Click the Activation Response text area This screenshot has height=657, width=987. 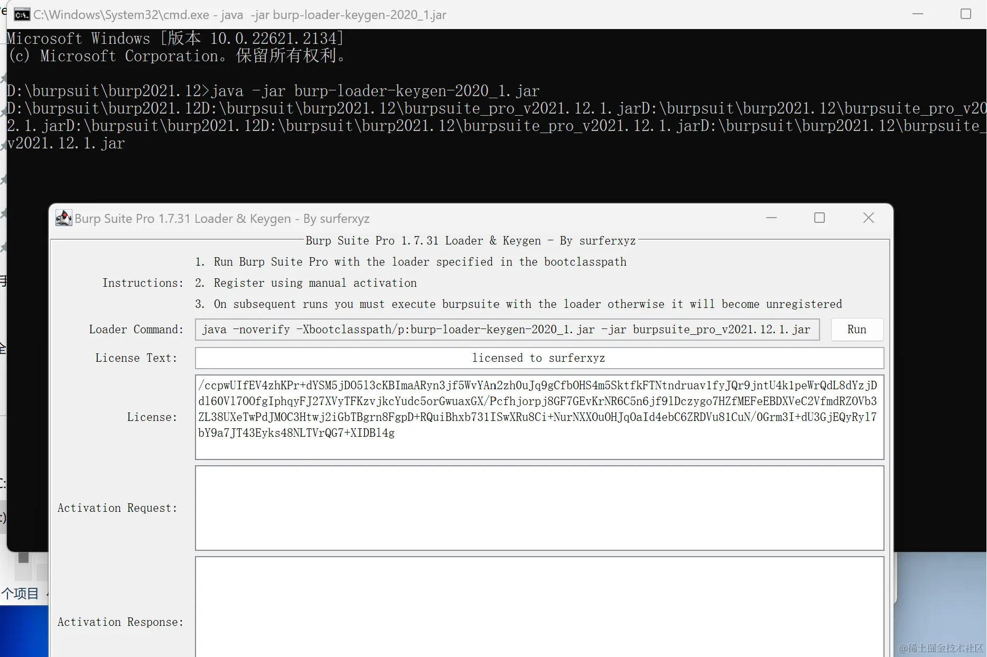pos(539,607)
